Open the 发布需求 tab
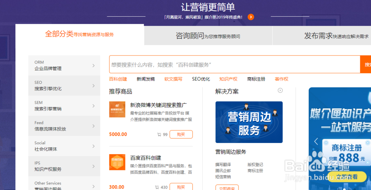 pyautogui.click(x=322, y=35)
